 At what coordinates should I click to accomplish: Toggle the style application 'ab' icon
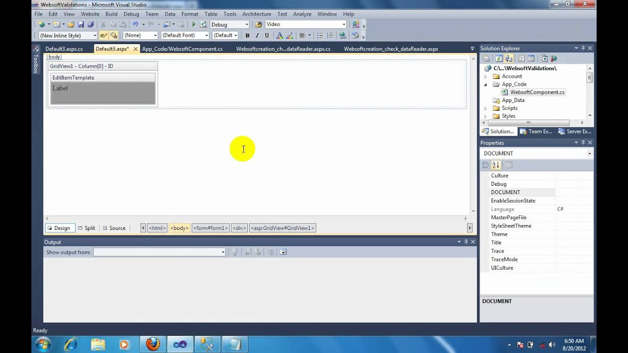[x=104, y=35]
